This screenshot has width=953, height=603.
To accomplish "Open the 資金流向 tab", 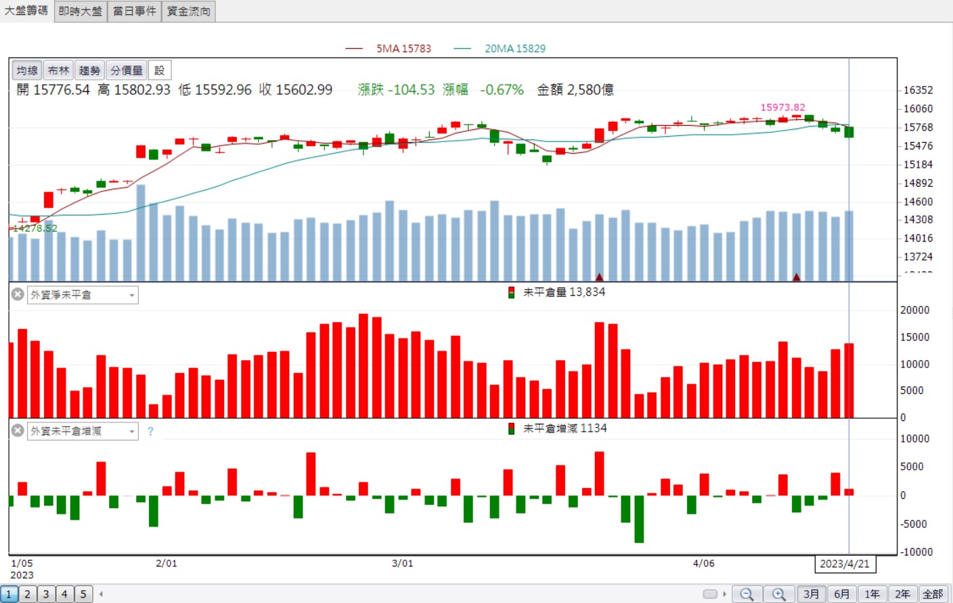I will [x=189, y=11].
